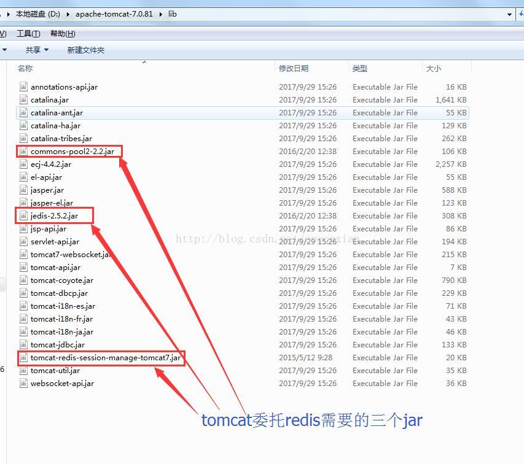Click the websocket-api.jar file icon

(x=23, y=383)
